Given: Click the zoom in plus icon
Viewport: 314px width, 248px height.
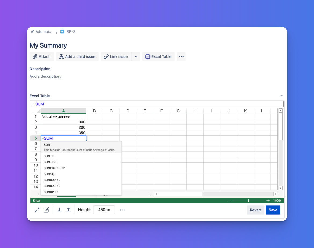Looking at the screenshot, I should 268,201.
